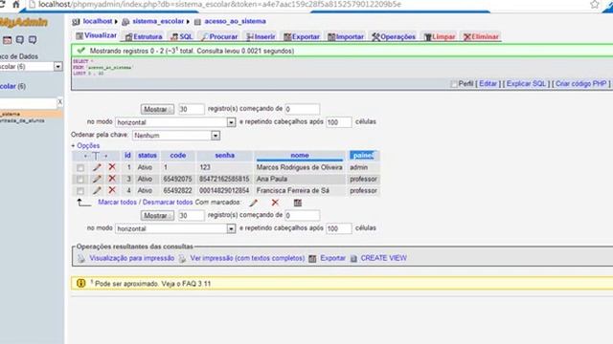Click Marcar todos link
This screenshot has height=344, width=613.
click(x=117, y=202)
